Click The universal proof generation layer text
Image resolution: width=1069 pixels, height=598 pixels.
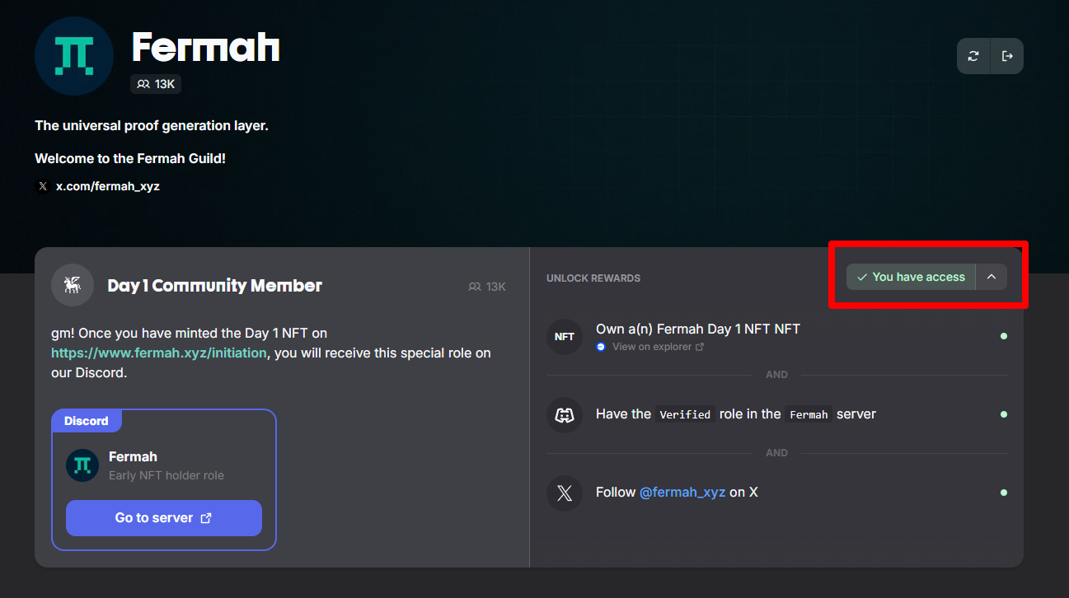pos(152,126)
